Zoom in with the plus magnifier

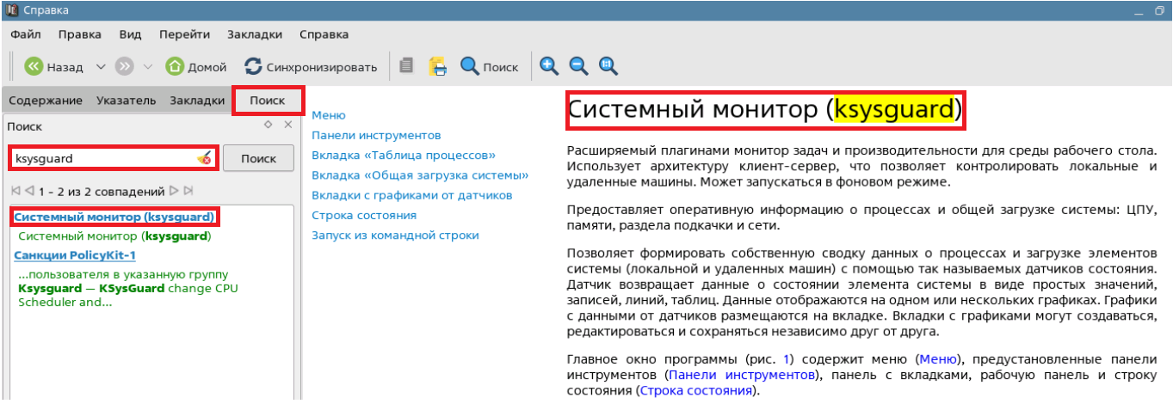click(549, 66)
